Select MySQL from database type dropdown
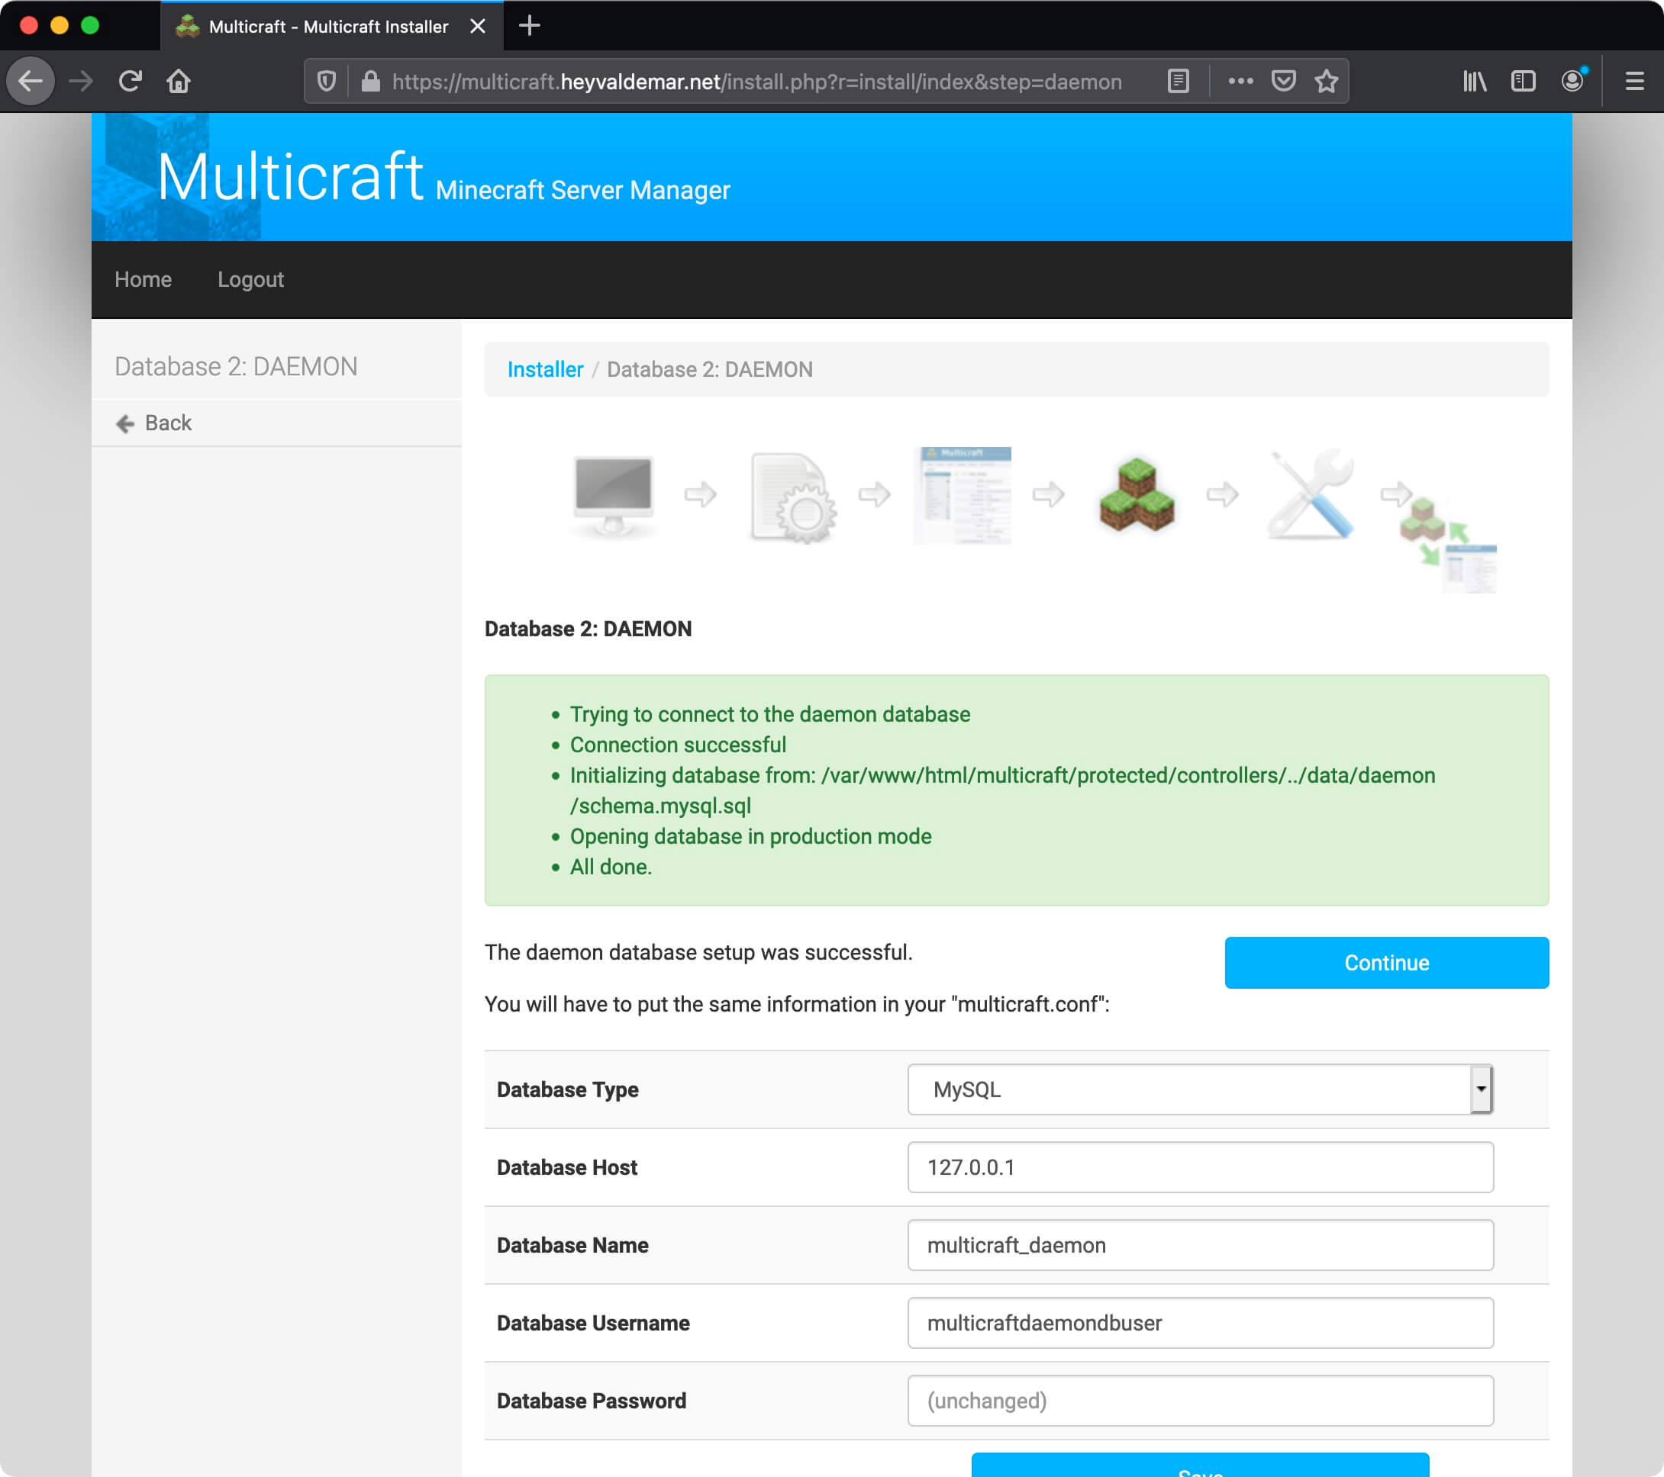1664x1477 pixels. [x=1198, y=1089]
